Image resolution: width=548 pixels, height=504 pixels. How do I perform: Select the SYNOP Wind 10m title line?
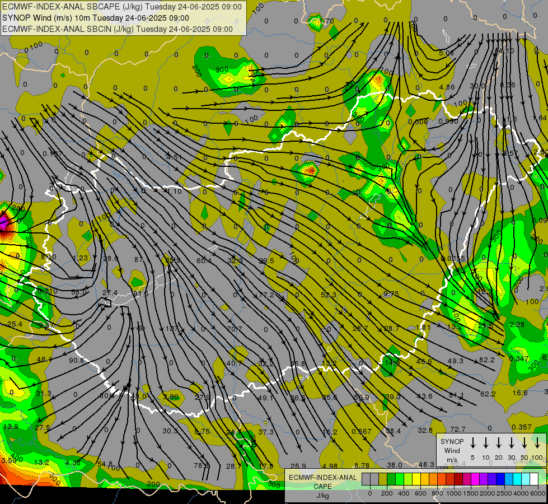pos(95,18)
